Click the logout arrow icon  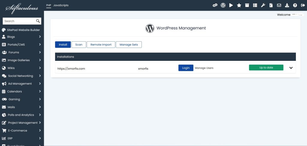303,5
